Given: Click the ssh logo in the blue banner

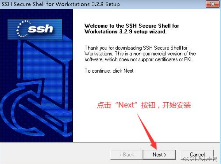Looking at the screenshot, I should point(35,29).
